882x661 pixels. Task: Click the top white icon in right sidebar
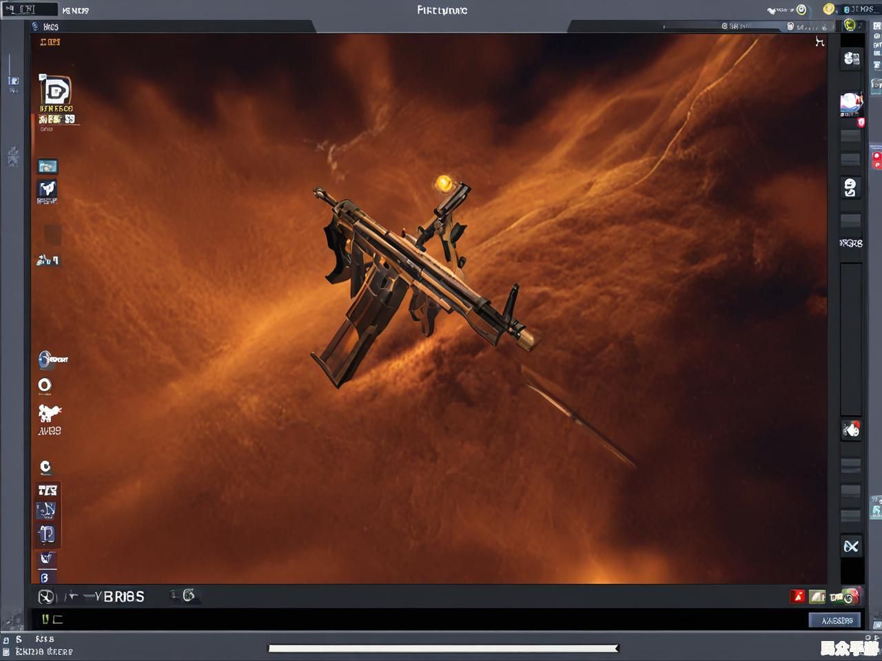click(852, 59)
